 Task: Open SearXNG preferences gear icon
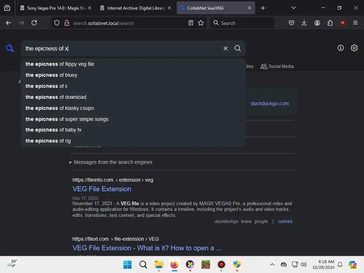click(x=354, y=48)
